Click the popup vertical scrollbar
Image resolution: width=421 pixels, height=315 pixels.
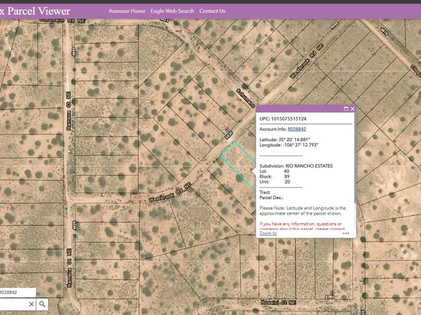point(355,158)
